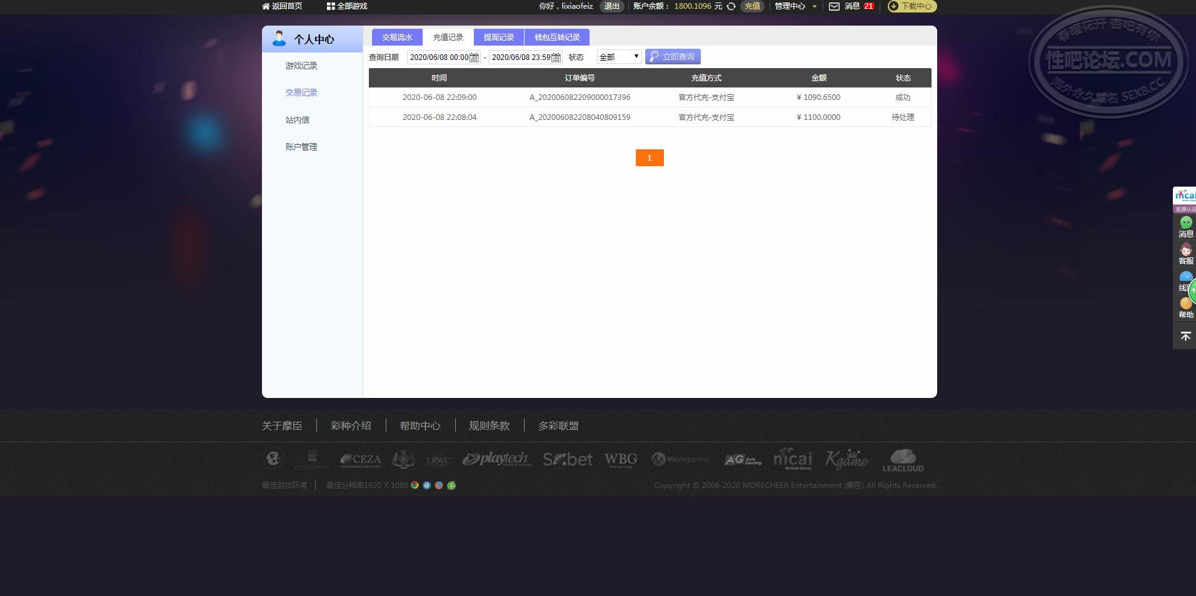Click the nicai logo at top of side panel
Image resolution: width=1196 pixels, height=596 pixels.
pos(1185,195)
